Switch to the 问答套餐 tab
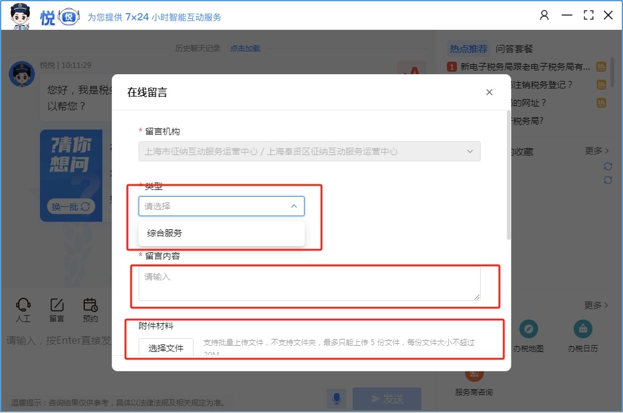 tap(514, 49)
